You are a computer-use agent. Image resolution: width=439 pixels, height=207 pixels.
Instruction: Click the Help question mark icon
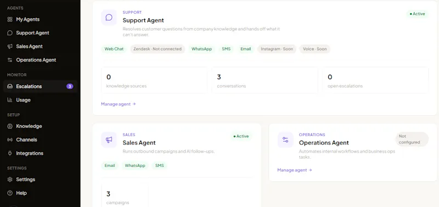[10, 193]
